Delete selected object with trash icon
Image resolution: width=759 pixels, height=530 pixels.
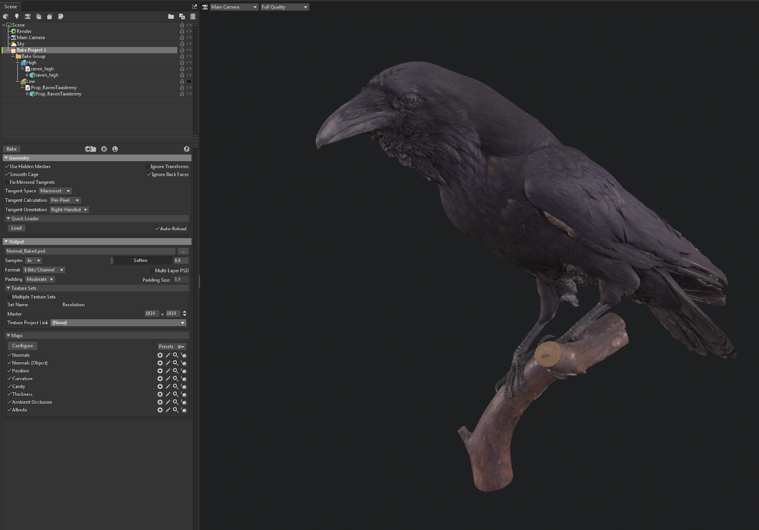193,17
